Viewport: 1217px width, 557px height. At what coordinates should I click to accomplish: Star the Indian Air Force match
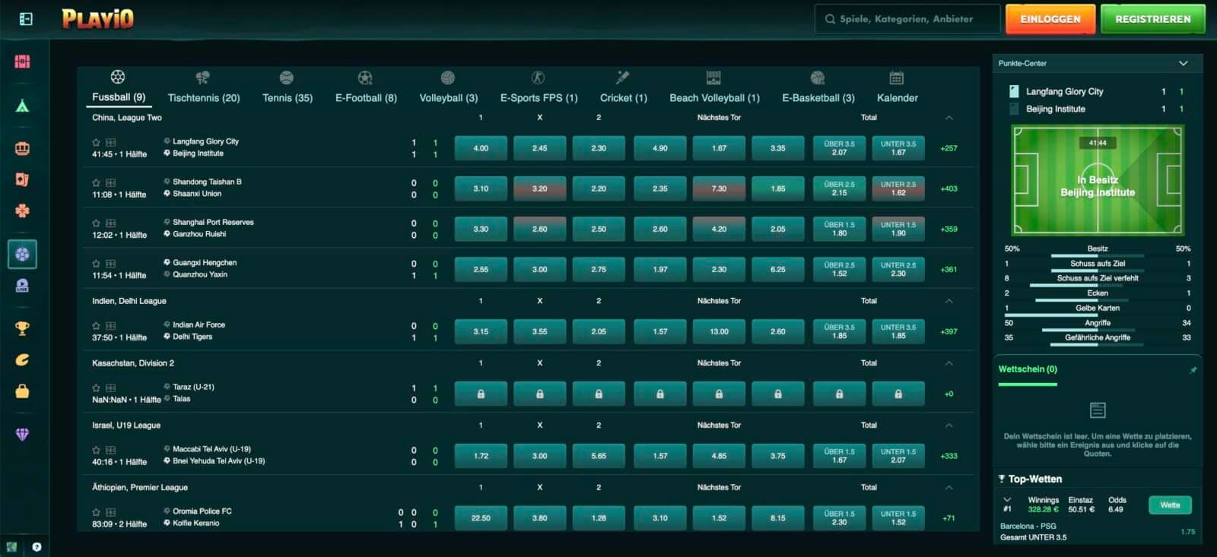click(96, 325)
